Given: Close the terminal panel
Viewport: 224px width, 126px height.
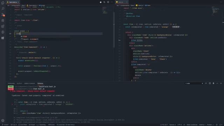Looking at the screenshot, I should [x=221, y=83].
